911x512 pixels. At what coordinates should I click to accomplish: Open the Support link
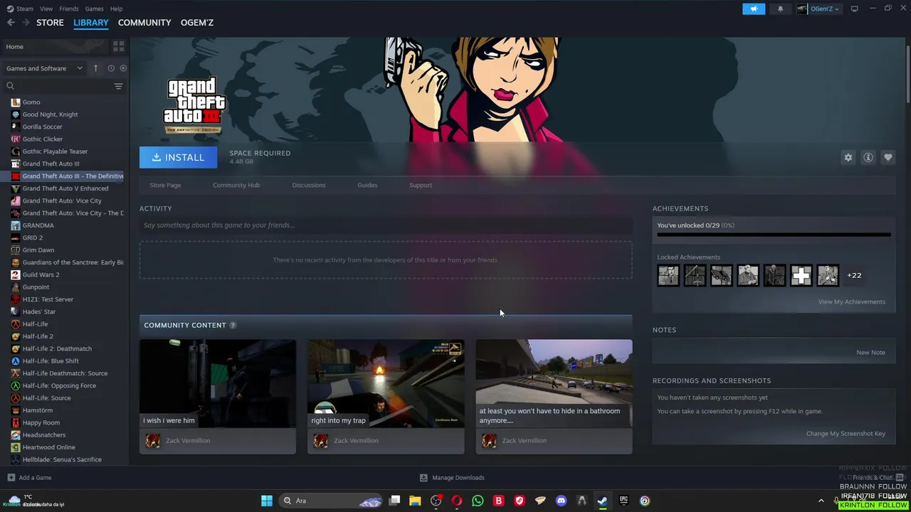coord(421,185)
